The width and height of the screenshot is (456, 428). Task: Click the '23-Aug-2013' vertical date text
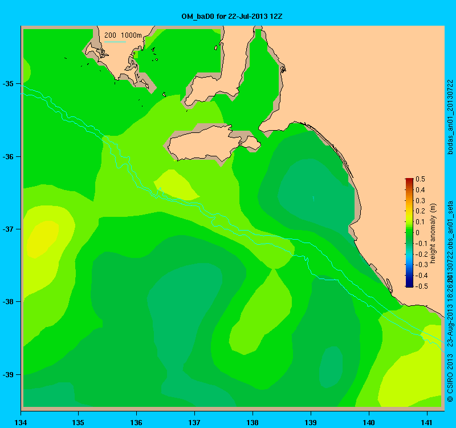[x=450, y=325]
